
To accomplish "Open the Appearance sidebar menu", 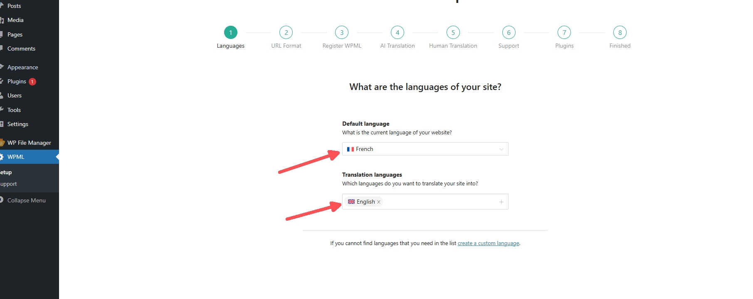I will point(22,67).
